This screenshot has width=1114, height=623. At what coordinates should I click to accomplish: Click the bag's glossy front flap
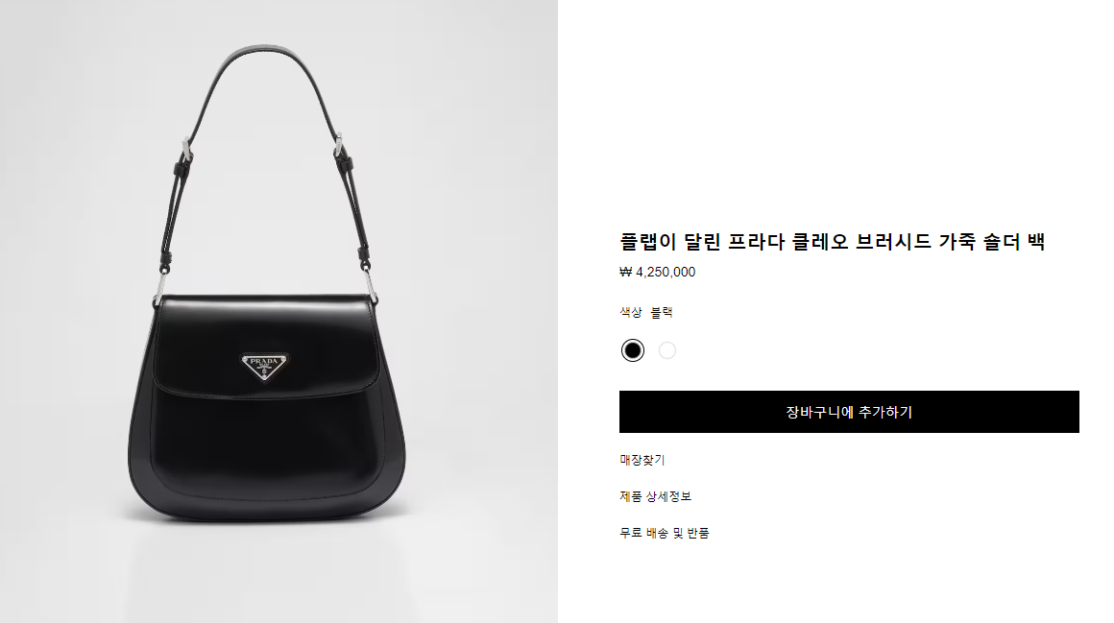263,345
